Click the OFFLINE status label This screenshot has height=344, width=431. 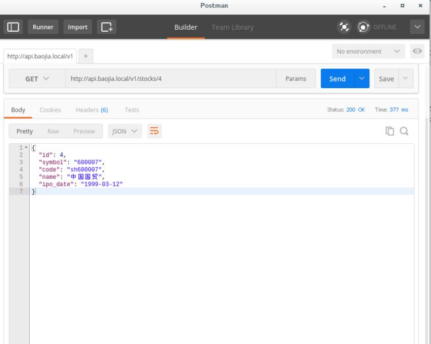pos(385,27)
